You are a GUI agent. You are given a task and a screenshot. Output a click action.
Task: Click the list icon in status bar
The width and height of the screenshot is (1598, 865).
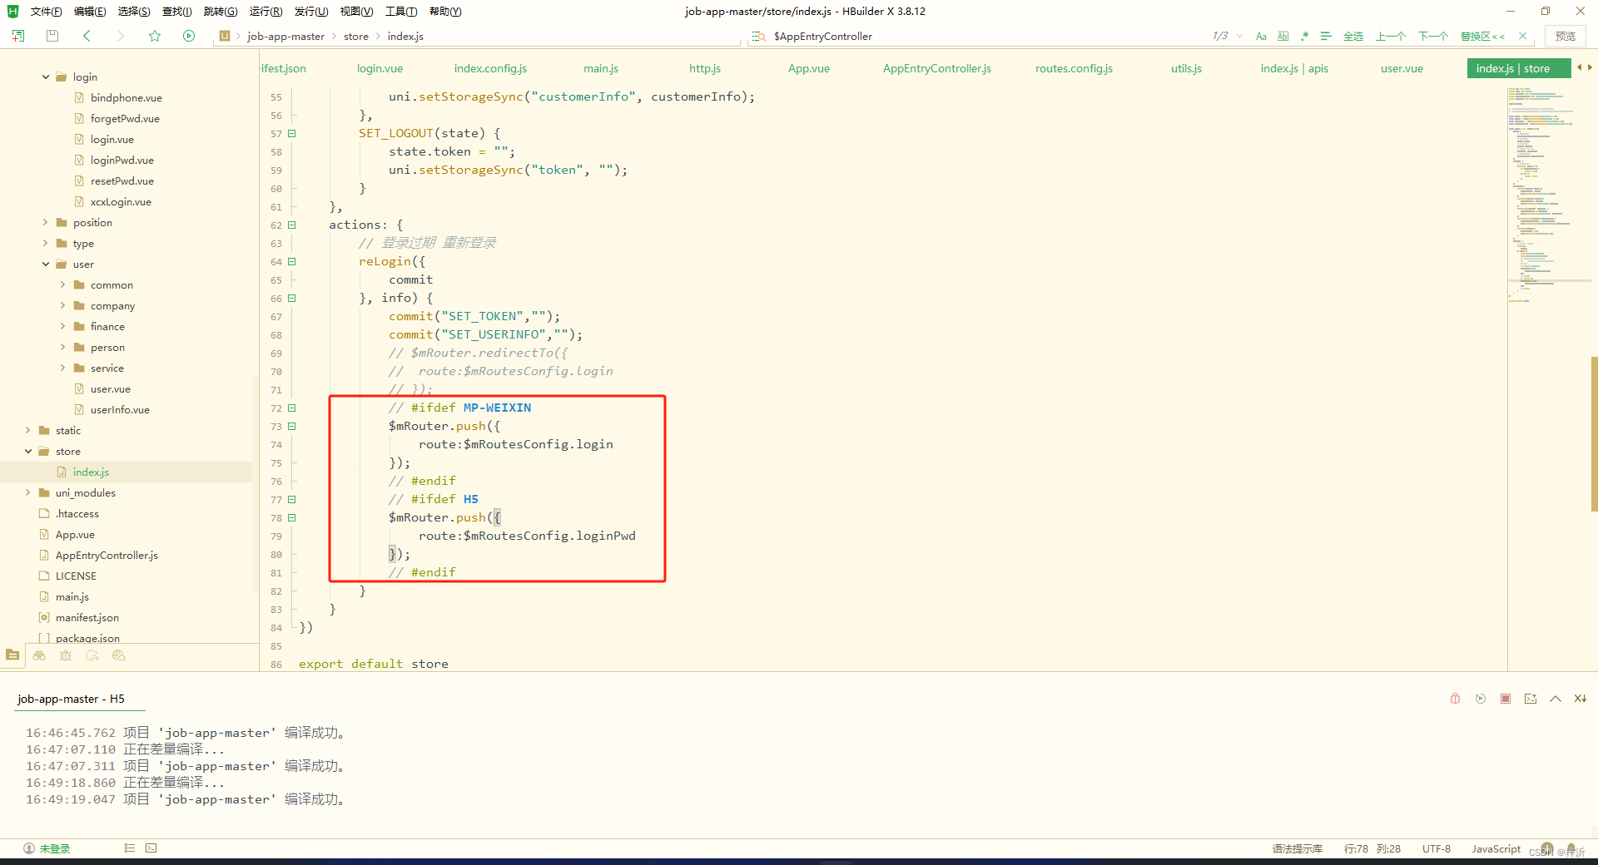(x=129, y=848)
